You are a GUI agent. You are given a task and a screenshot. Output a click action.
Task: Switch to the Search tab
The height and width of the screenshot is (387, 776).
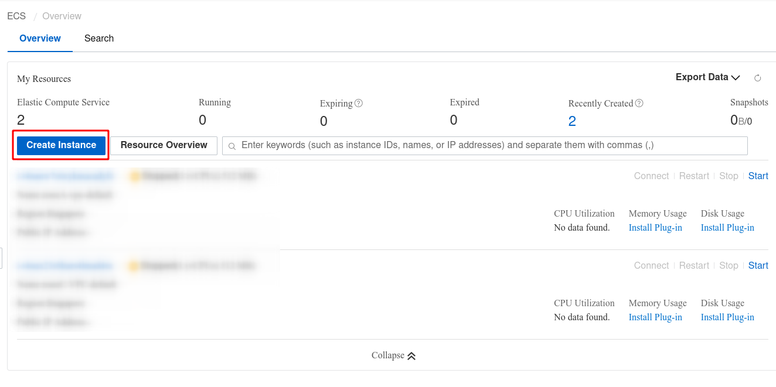(99, 39)
